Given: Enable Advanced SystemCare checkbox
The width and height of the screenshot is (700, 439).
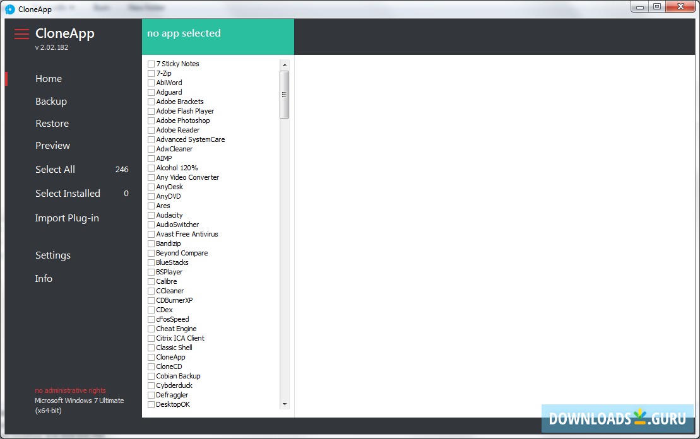Looking at the screenshot, I should tap(151, 139).
